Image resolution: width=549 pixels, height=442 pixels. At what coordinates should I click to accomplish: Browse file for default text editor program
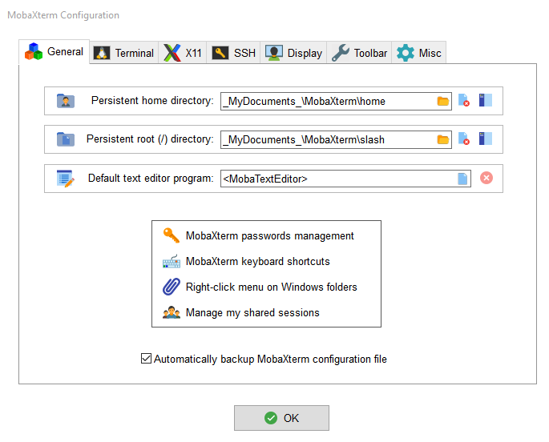point(462,179)
